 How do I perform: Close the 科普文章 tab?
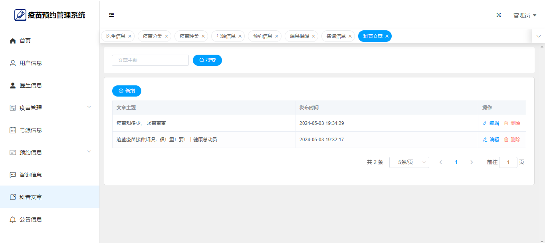[387, 36]
